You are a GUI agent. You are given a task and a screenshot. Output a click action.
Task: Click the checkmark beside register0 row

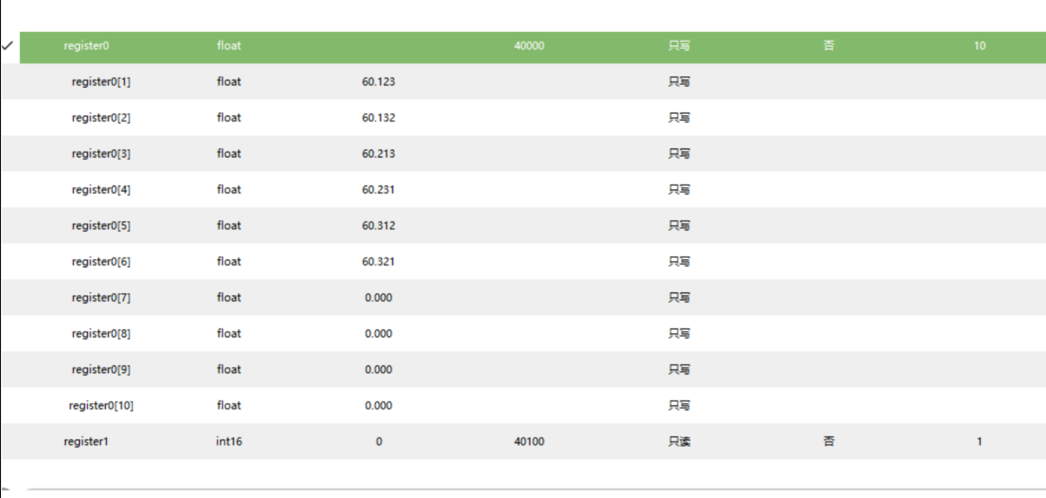coord(8,45)
